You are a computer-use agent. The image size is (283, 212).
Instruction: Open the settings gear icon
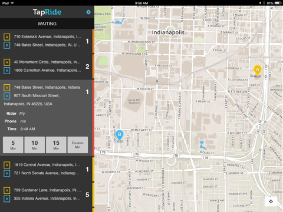(88, 12)
